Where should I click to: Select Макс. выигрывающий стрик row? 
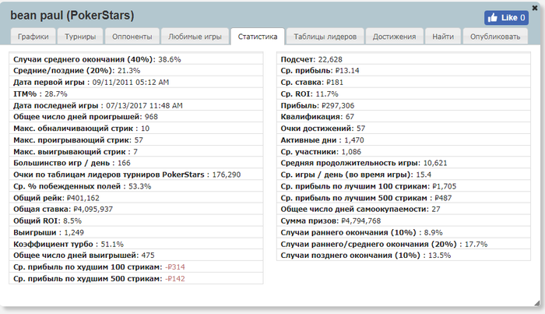click(136, 152)
